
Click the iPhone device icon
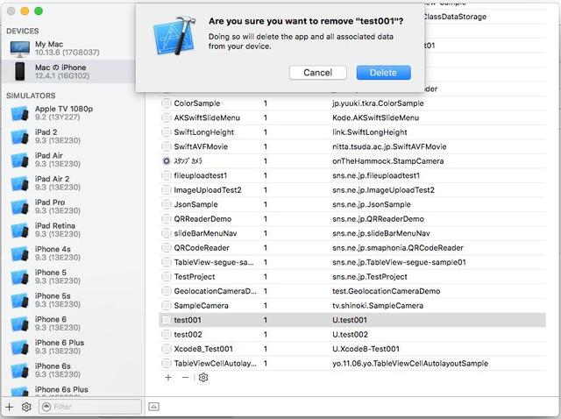20,71
